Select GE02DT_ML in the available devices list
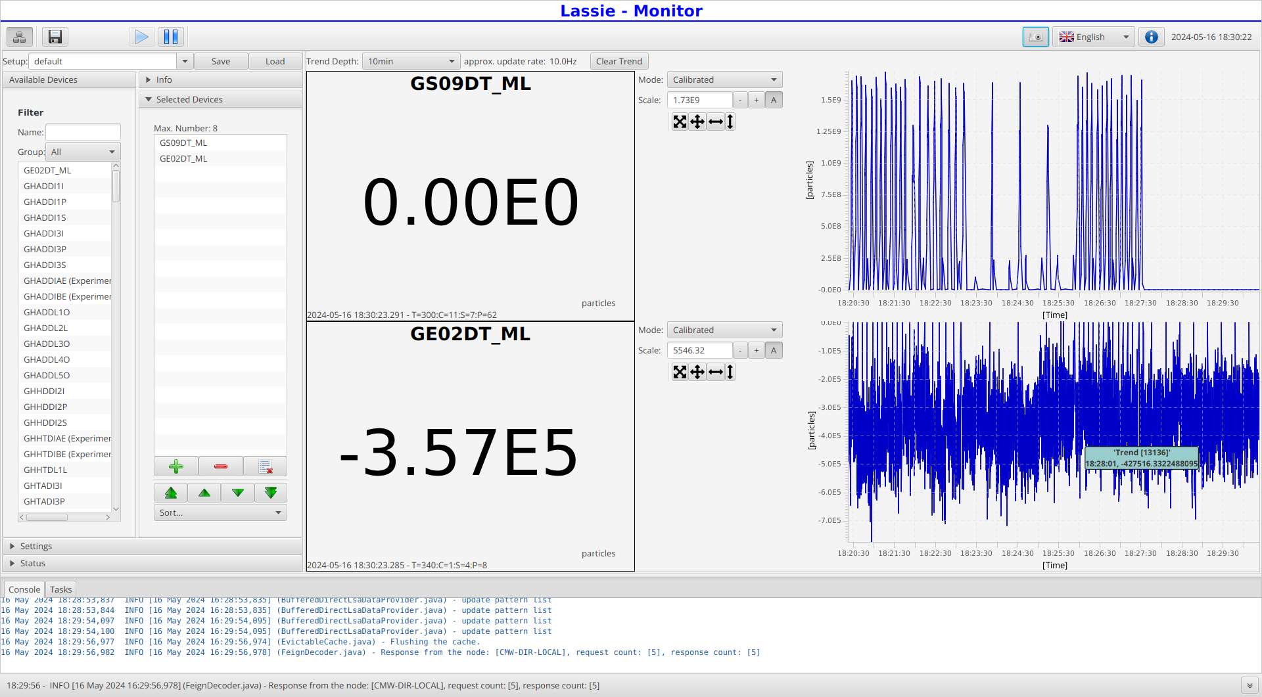 [65, 170]
